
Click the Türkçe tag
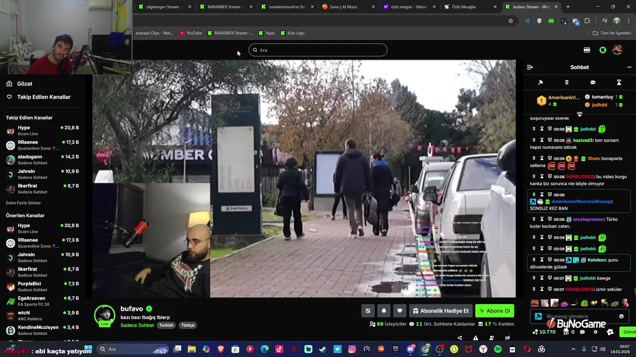pyautogui.click(x=188, y=325)
